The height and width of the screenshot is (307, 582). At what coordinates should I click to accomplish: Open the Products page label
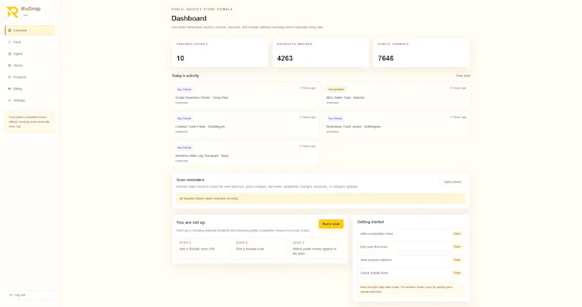tap(20, 77)
